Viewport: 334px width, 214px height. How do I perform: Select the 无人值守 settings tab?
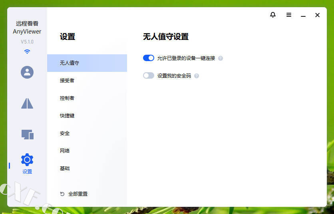click(x=87, y=63)
